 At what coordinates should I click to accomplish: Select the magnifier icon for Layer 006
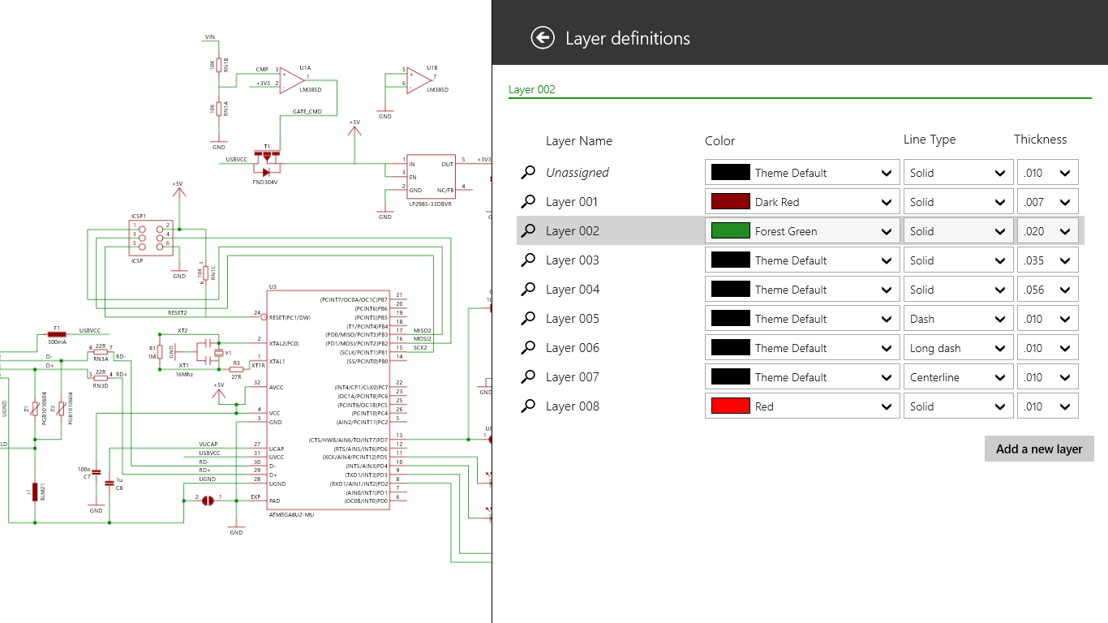[528, 347]
